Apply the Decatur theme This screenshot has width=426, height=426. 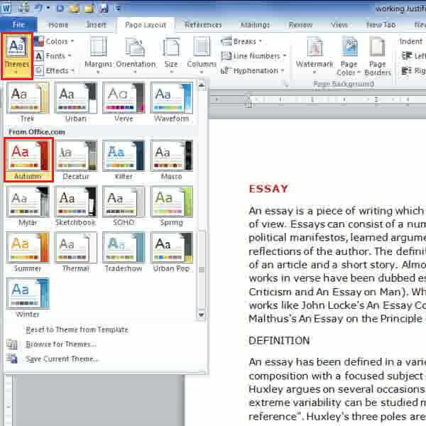(76, 160)
